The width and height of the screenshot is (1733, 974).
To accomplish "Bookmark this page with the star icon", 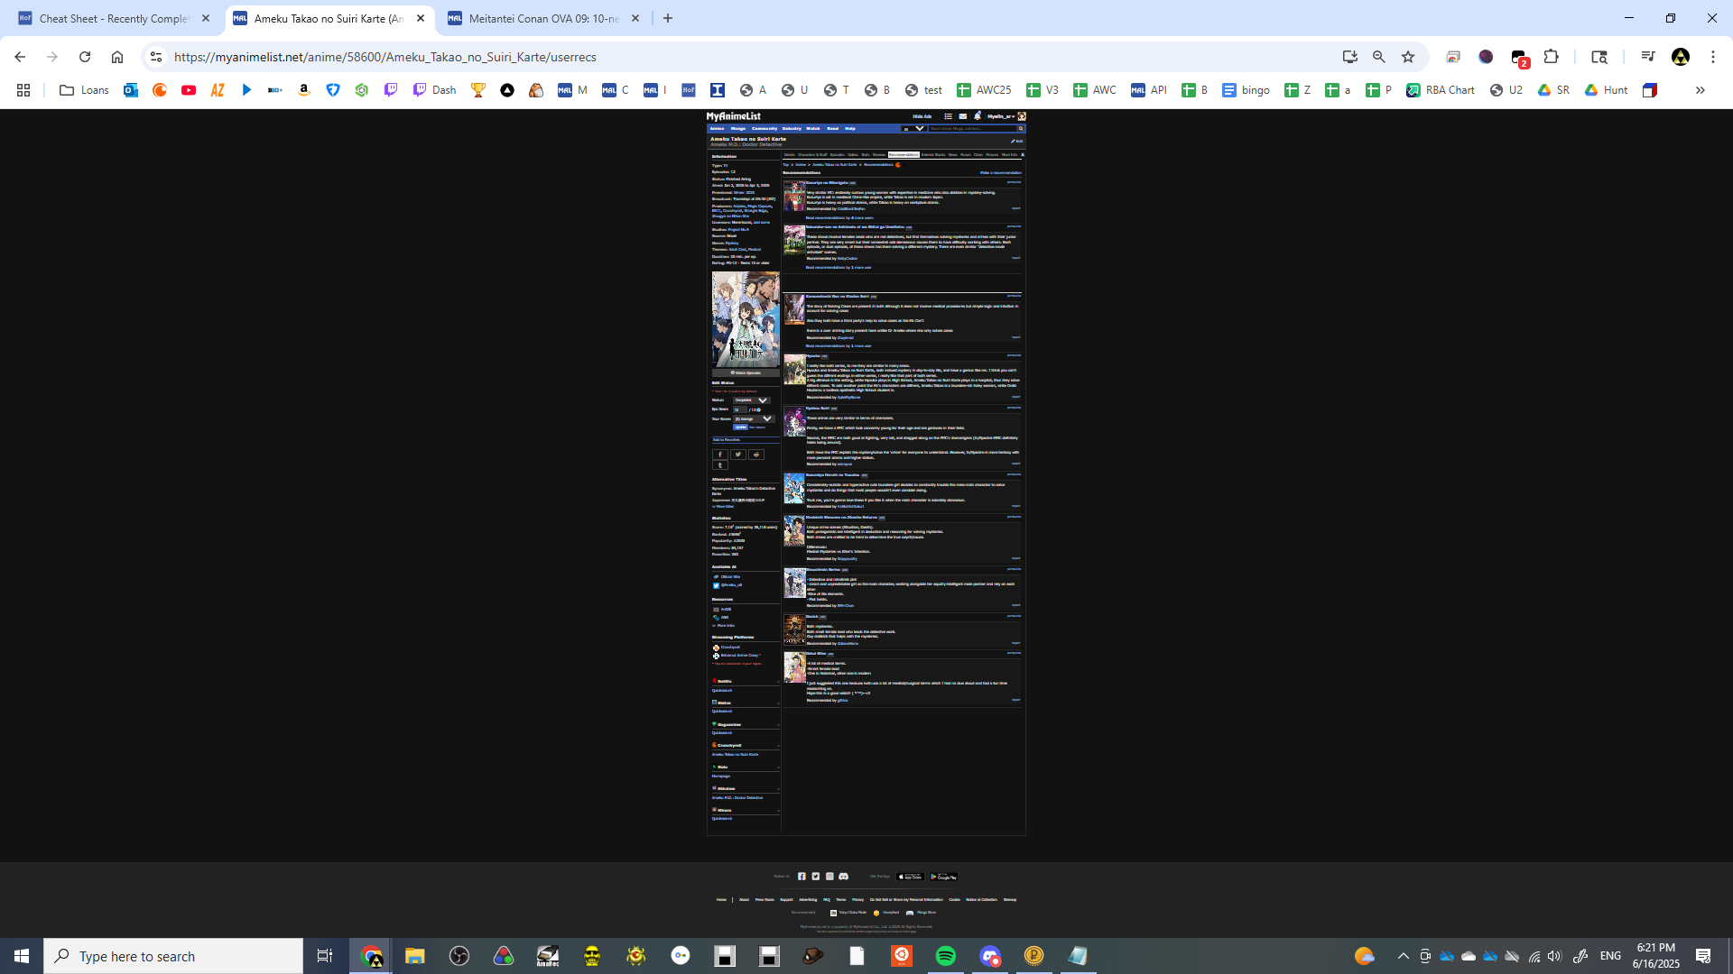I will pyautogui.click(x=1407, y=57).
